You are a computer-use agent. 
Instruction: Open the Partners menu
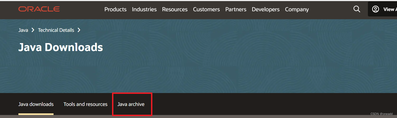coord(236,9)
